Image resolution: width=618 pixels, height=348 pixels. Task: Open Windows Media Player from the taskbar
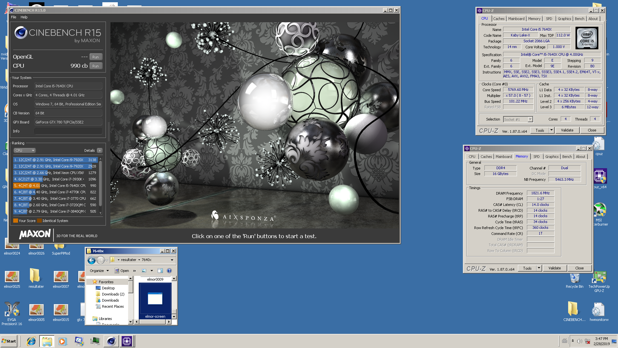pyautogui.click(x=62, y=341)
